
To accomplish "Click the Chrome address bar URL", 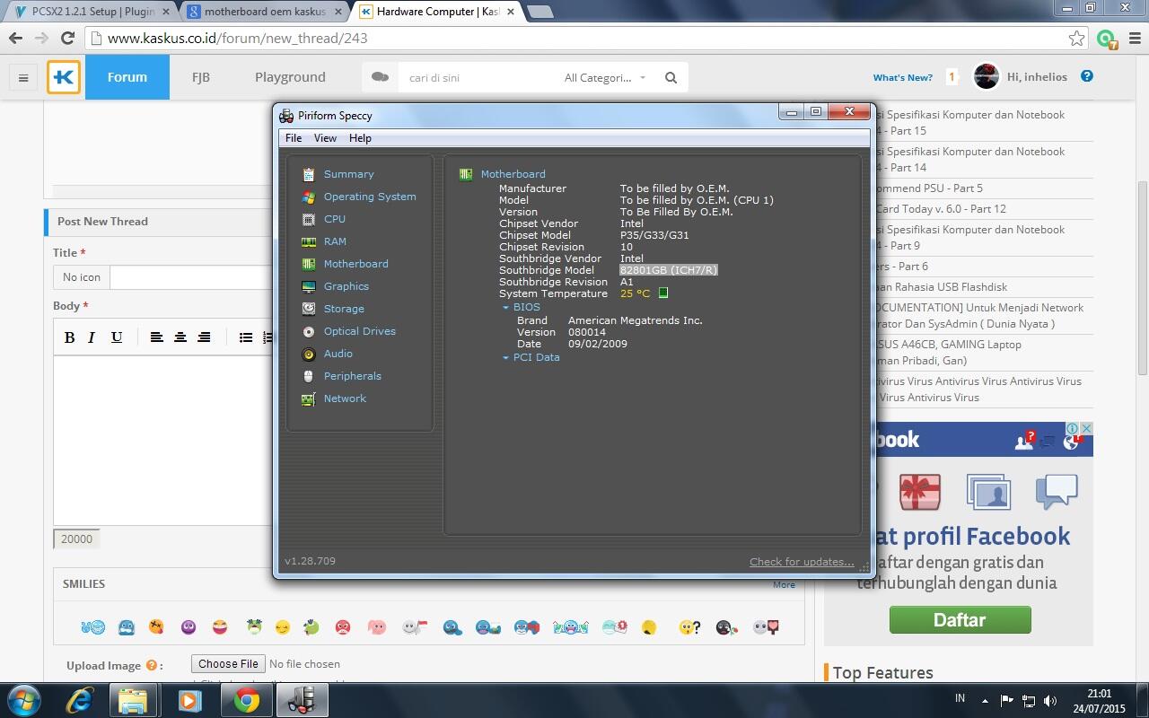I will [x=238, y=38].
